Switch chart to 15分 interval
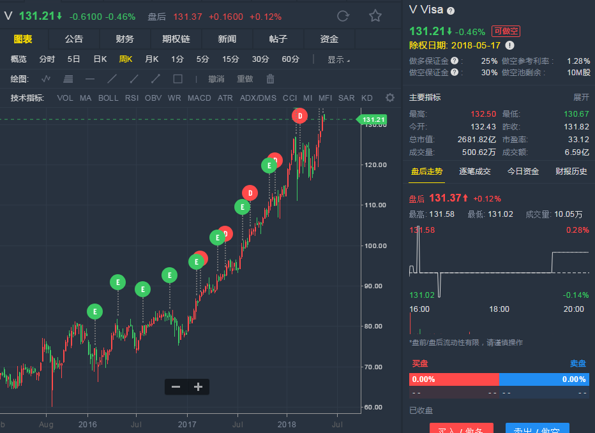595x433 pixels. [x=230, y=59]
